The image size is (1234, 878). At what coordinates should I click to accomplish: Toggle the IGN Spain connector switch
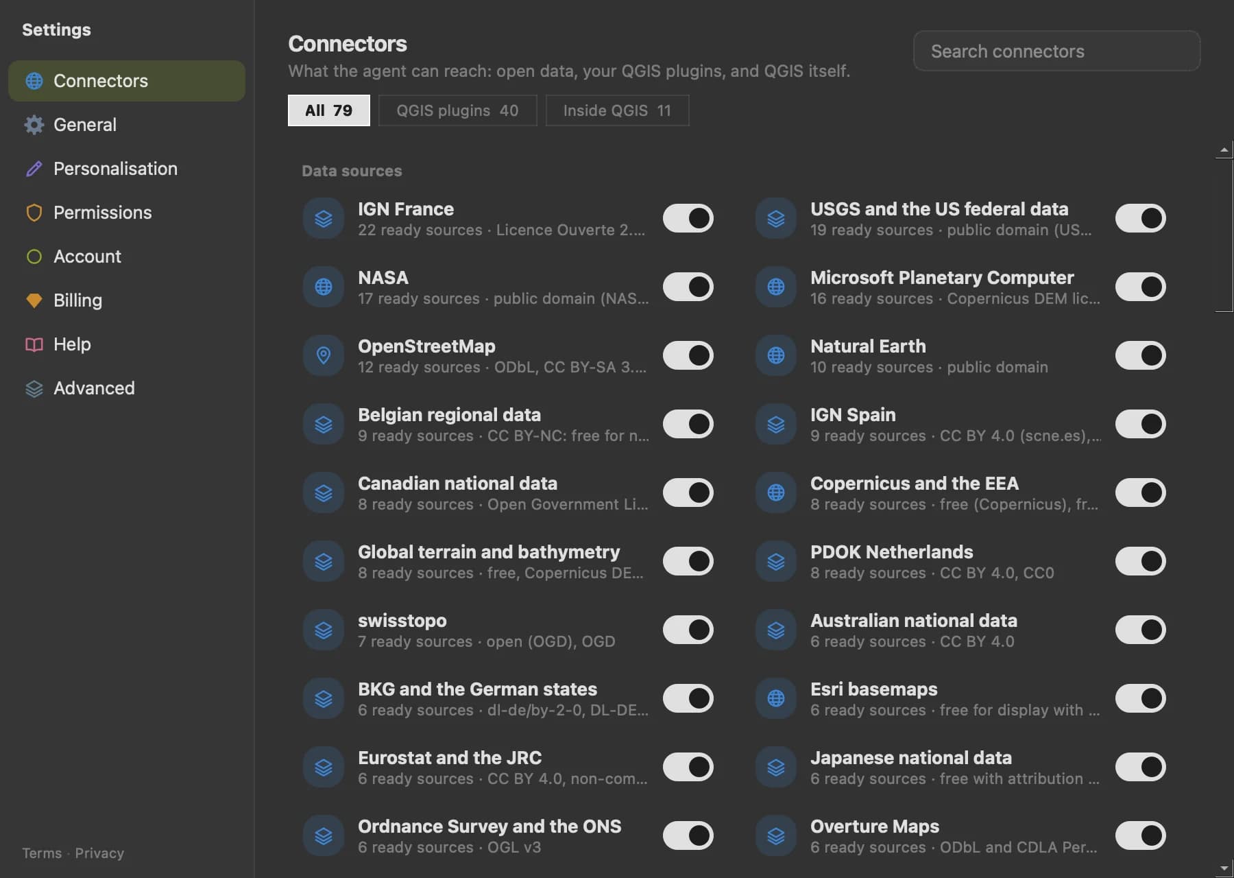pos(1141,424)
